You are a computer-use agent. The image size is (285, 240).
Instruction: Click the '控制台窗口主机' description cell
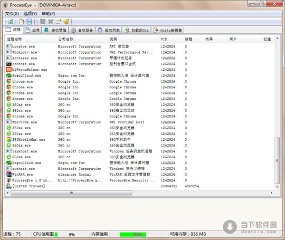point(123,64)
